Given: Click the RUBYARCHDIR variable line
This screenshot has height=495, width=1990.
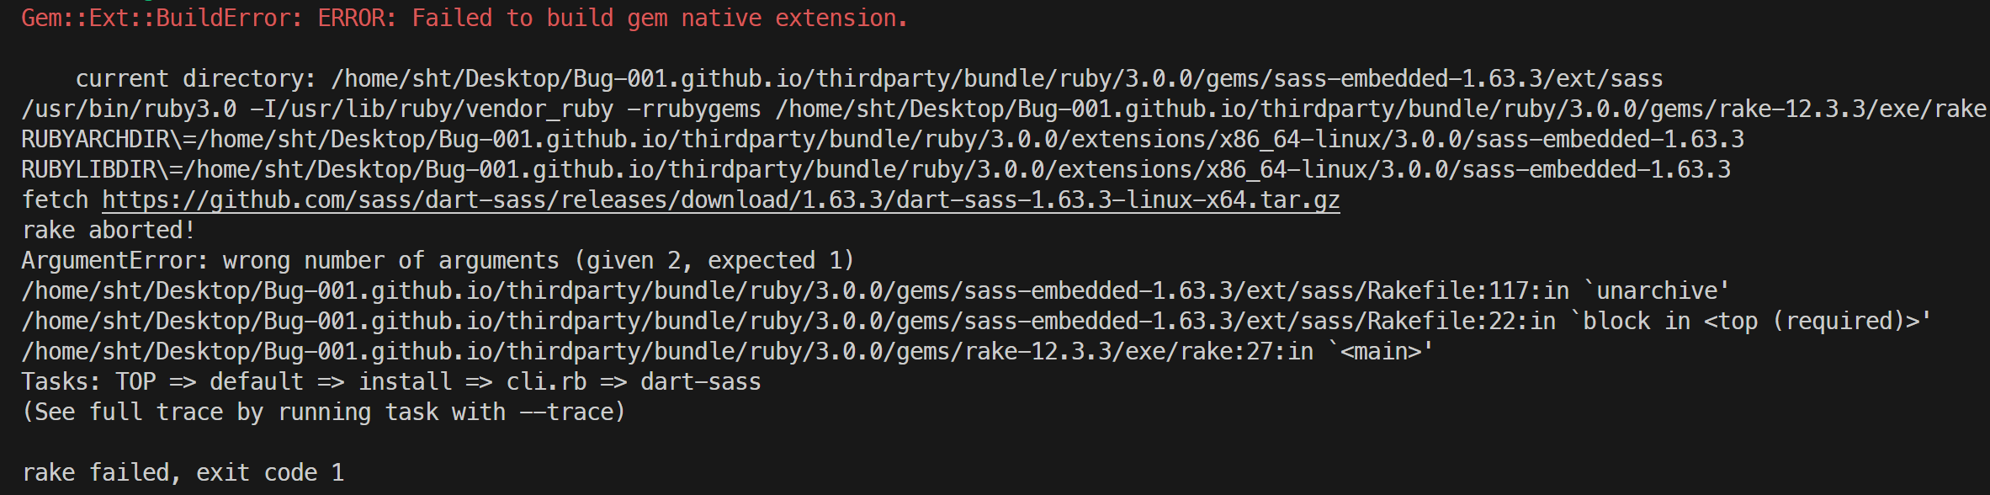Looking at the screenshot, I should point(882,140).
